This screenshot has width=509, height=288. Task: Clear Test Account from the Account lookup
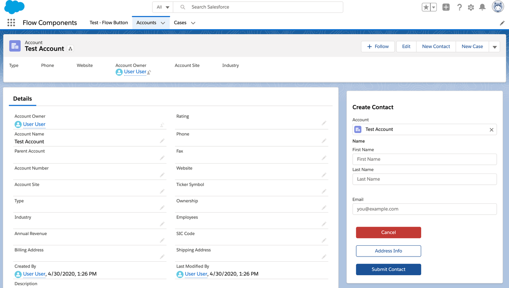491,129
